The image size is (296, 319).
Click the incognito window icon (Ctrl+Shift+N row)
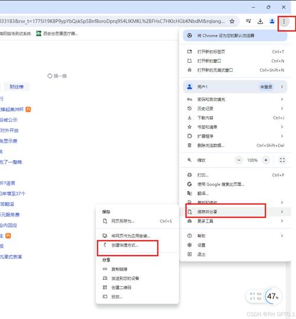tap(189, 70)
